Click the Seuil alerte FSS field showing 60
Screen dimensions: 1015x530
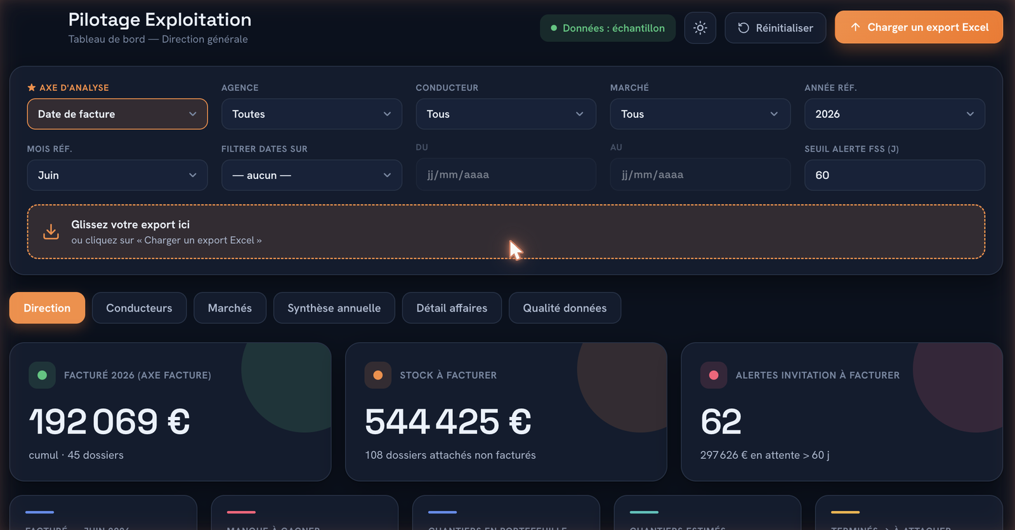(x=894, y=175)
